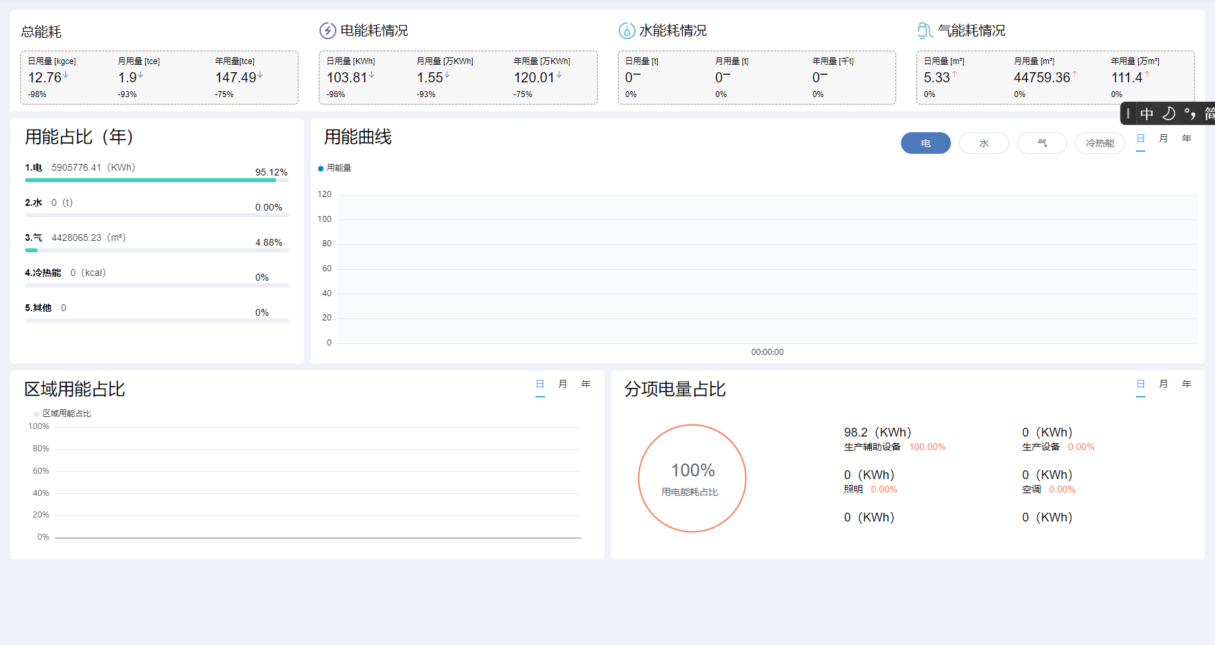Click the 生产设备 0.00% label
Screen dimensions: 1215x645
tap(1058, 447)
